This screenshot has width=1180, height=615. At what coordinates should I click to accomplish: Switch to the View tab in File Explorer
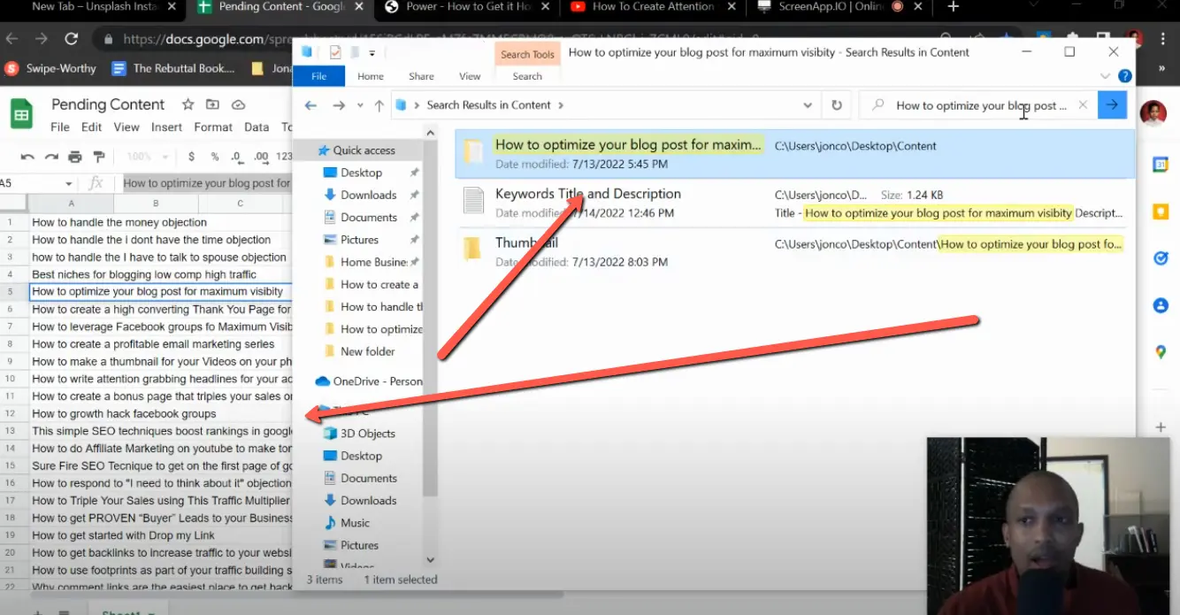click(470, 76)
